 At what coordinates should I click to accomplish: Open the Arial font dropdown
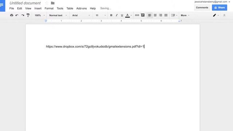click(x=81, y=15)
